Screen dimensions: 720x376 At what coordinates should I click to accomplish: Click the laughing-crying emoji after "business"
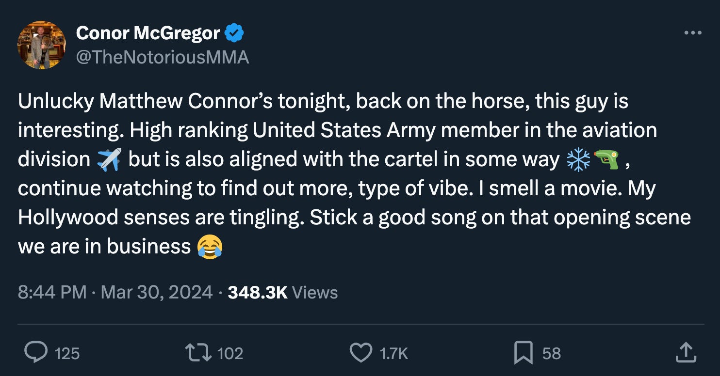pyautogui.click(x=210, y=247)
